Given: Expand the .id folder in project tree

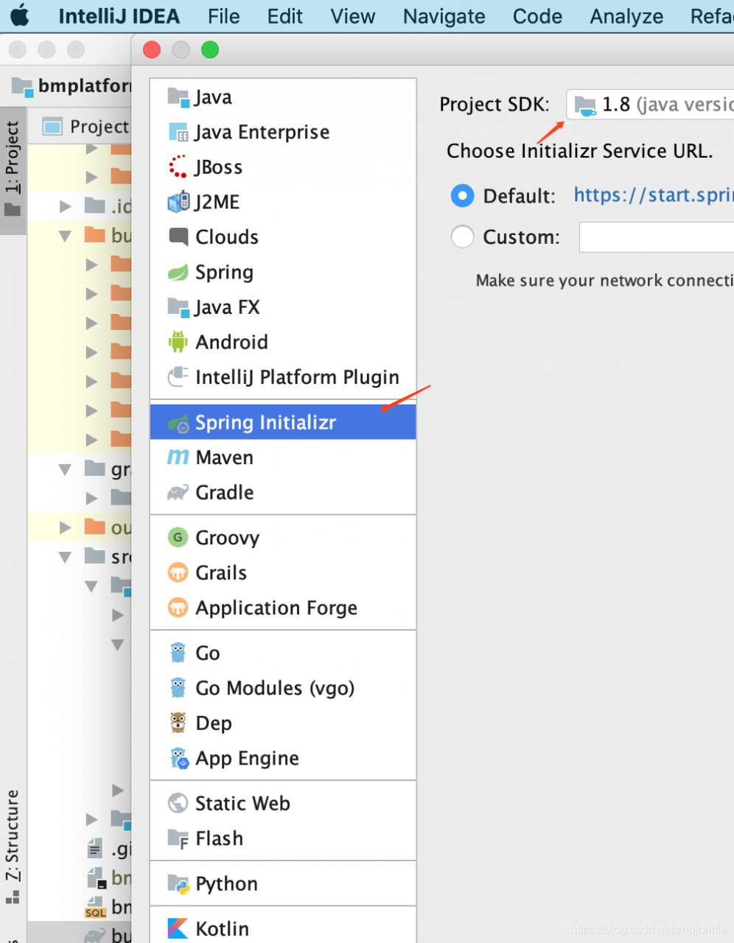Looking at the screenshot, I should [66, 206].
